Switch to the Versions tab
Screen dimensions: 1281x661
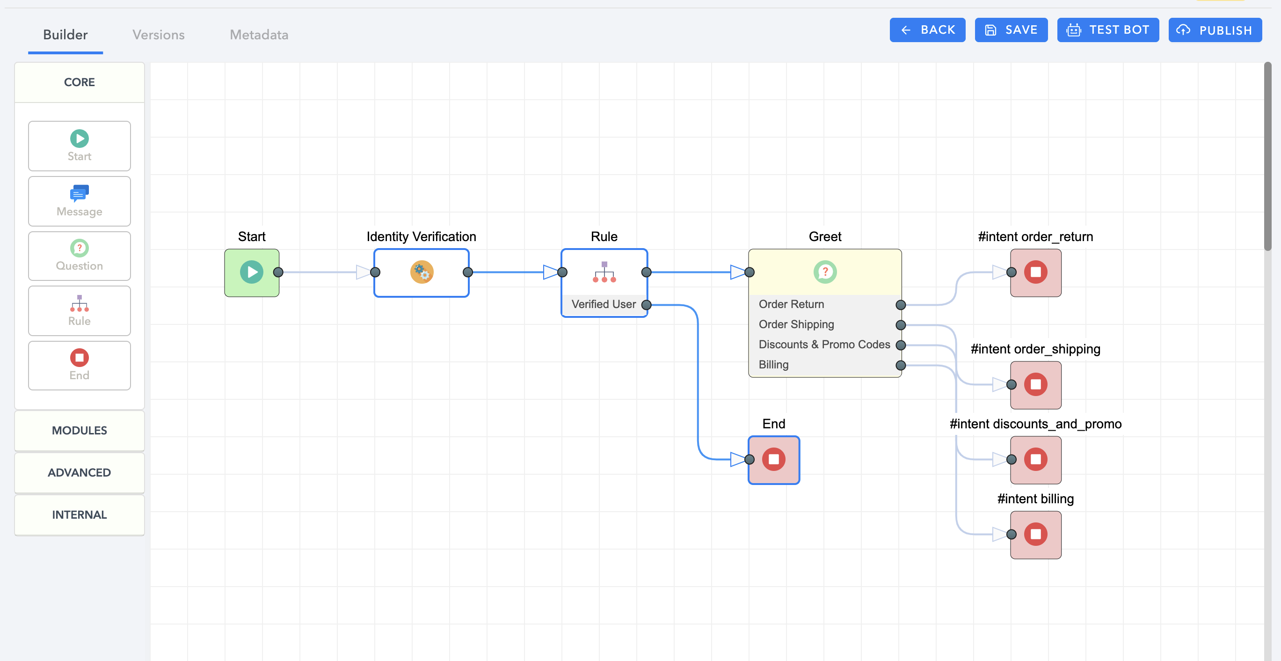point(158,35)
